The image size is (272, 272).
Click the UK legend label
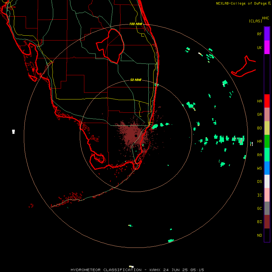point(259,47)
